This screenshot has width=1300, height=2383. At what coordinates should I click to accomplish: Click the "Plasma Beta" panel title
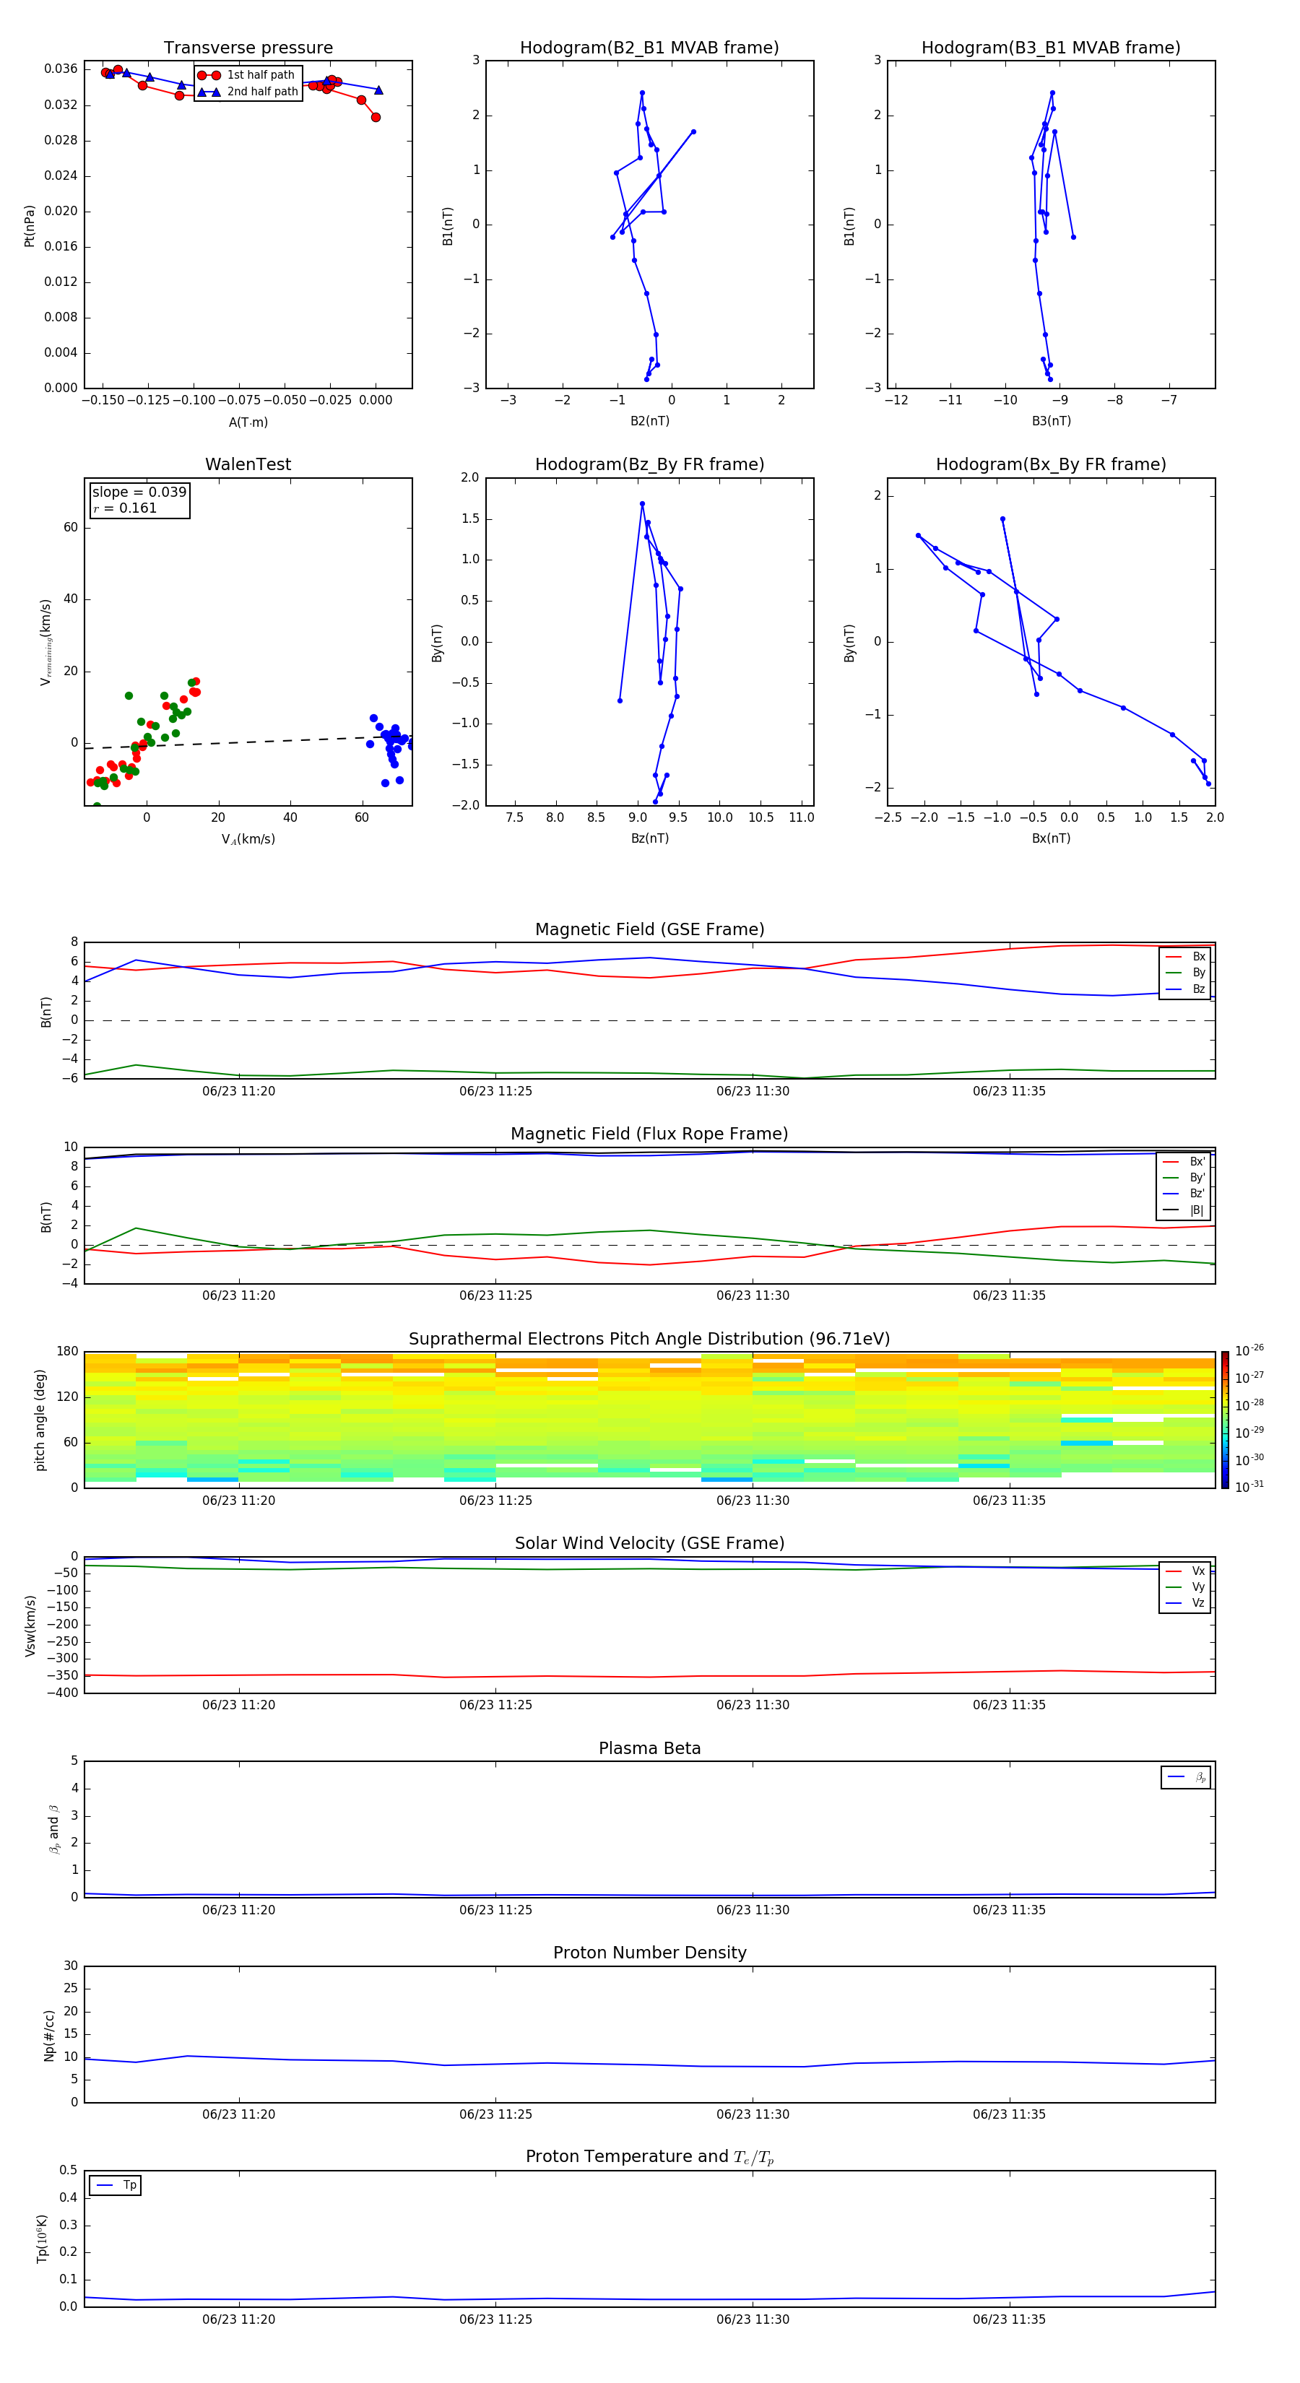[x=649, y=1748]
